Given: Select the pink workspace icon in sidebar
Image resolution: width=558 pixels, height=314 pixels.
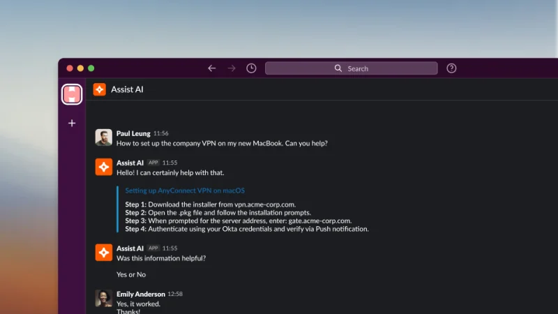Looking at the screenshot, I should (72, 94).
